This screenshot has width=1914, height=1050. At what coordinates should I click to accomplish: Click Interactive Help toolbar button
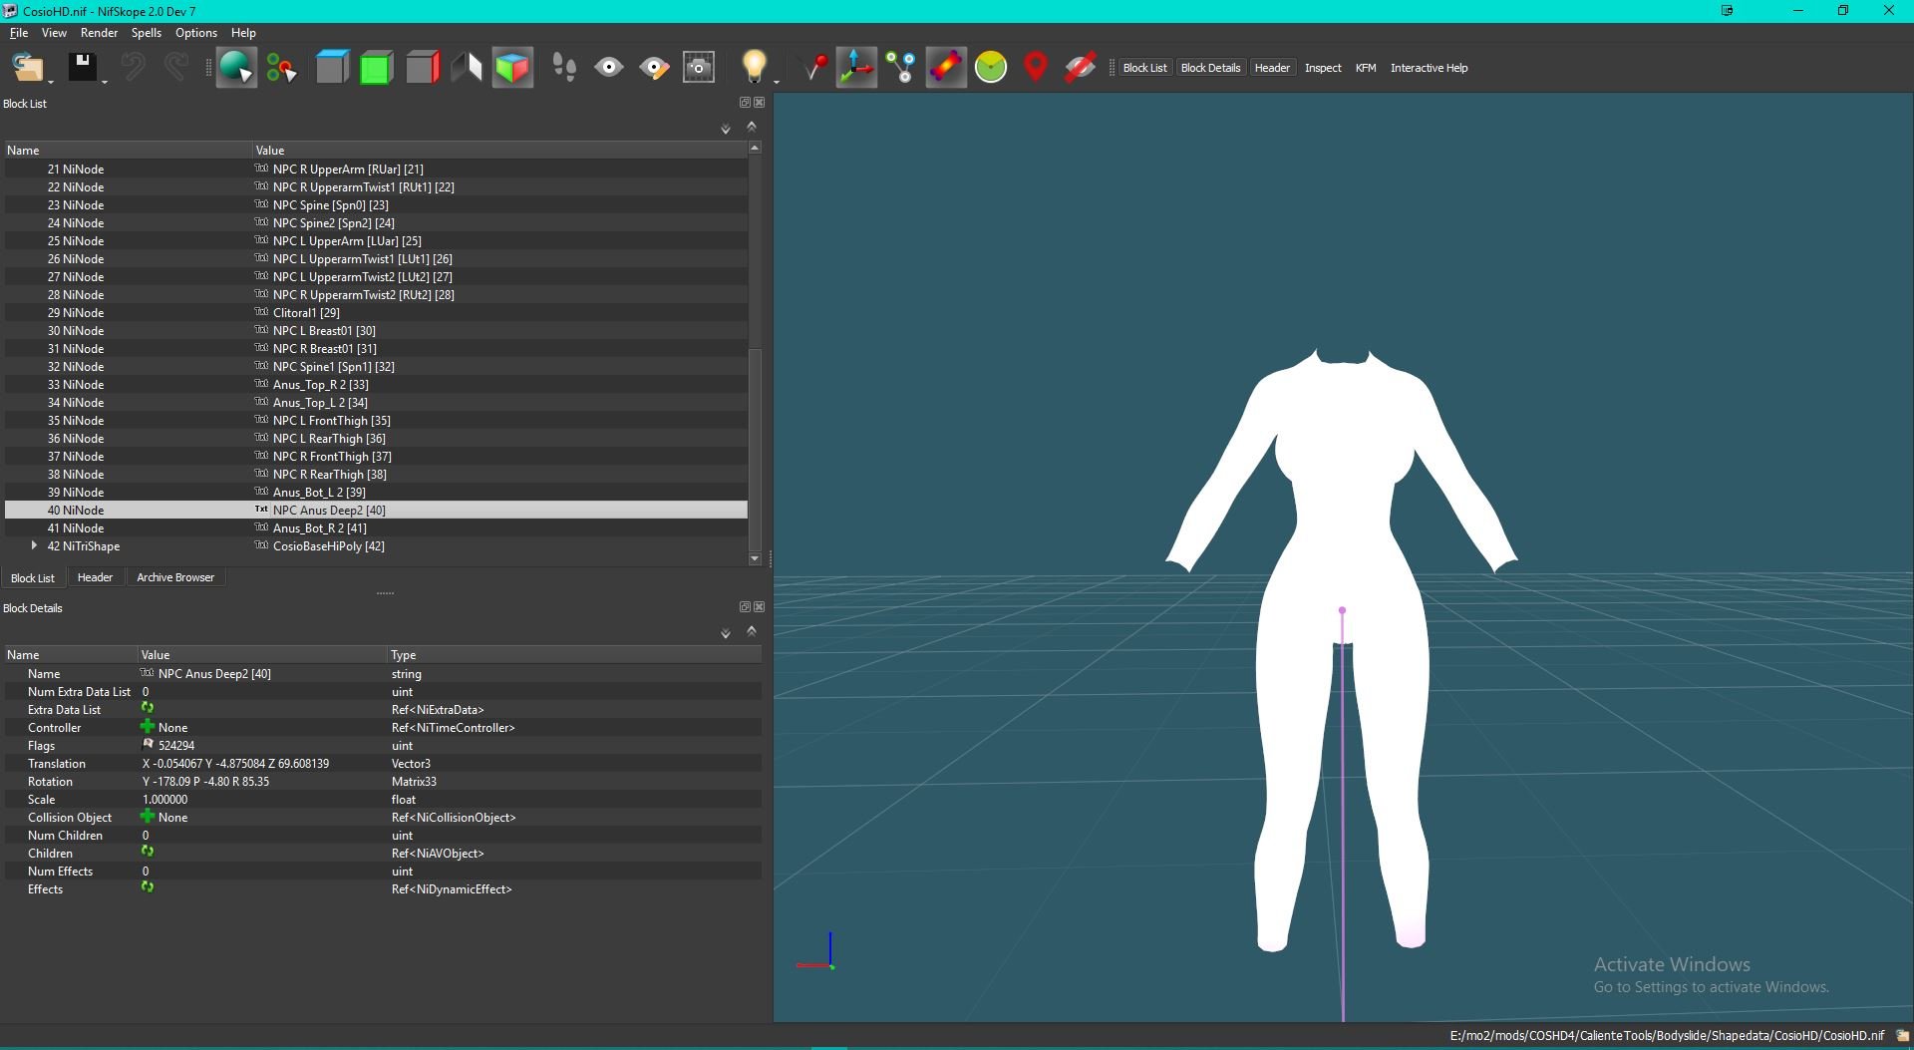(1429, 68)
